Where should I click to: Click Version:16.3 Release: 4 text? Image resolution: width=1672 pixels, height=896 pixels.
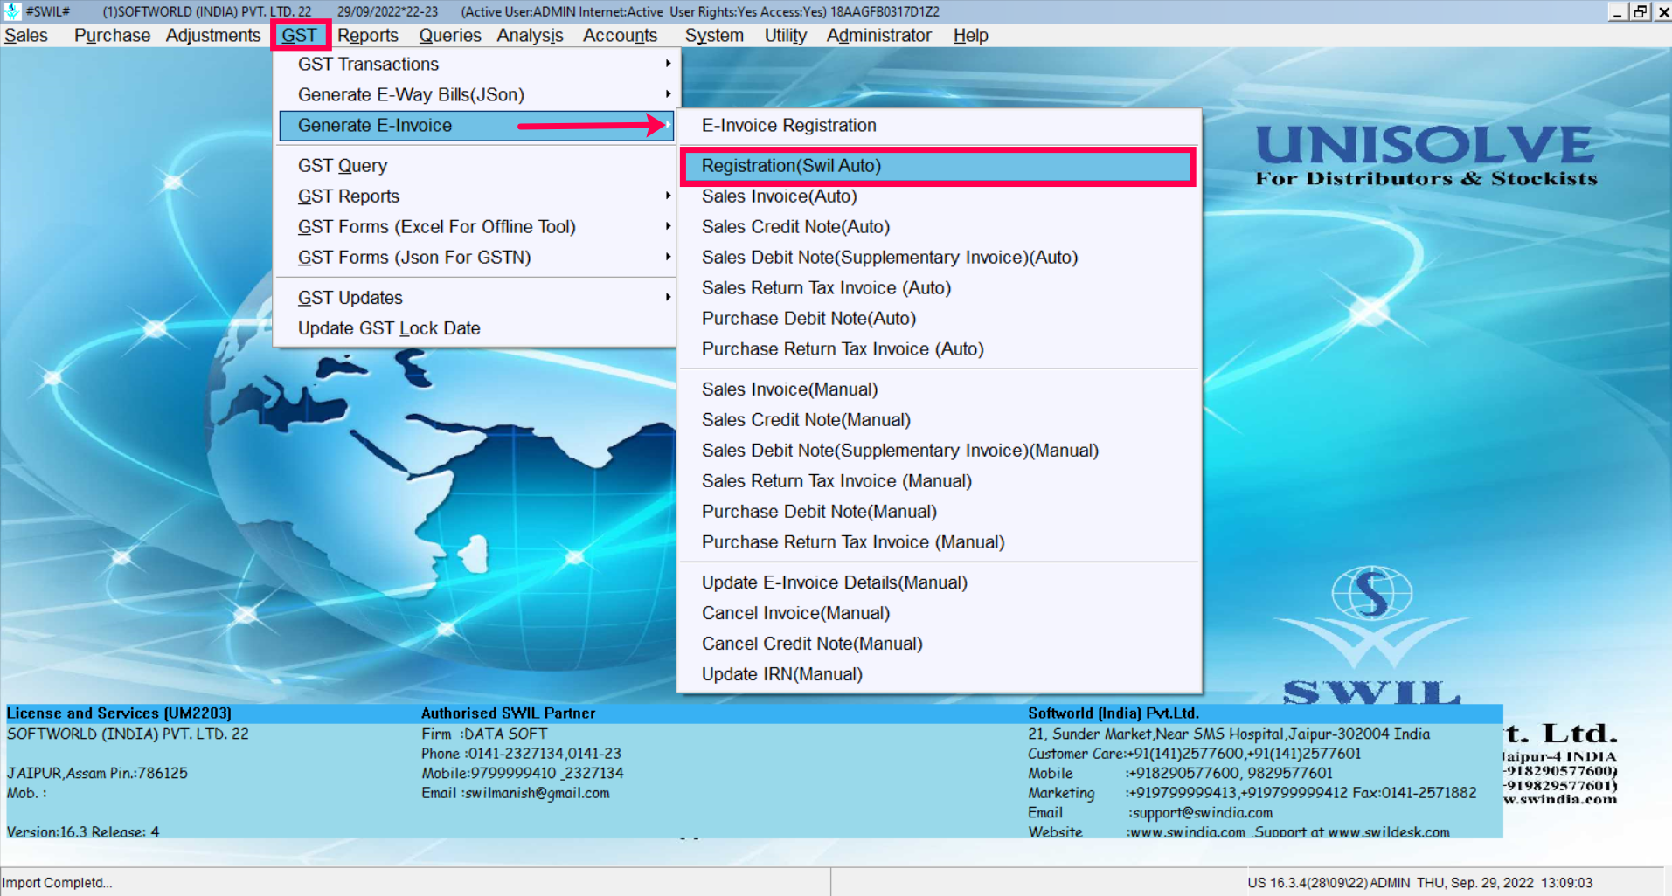coord(83,831)
